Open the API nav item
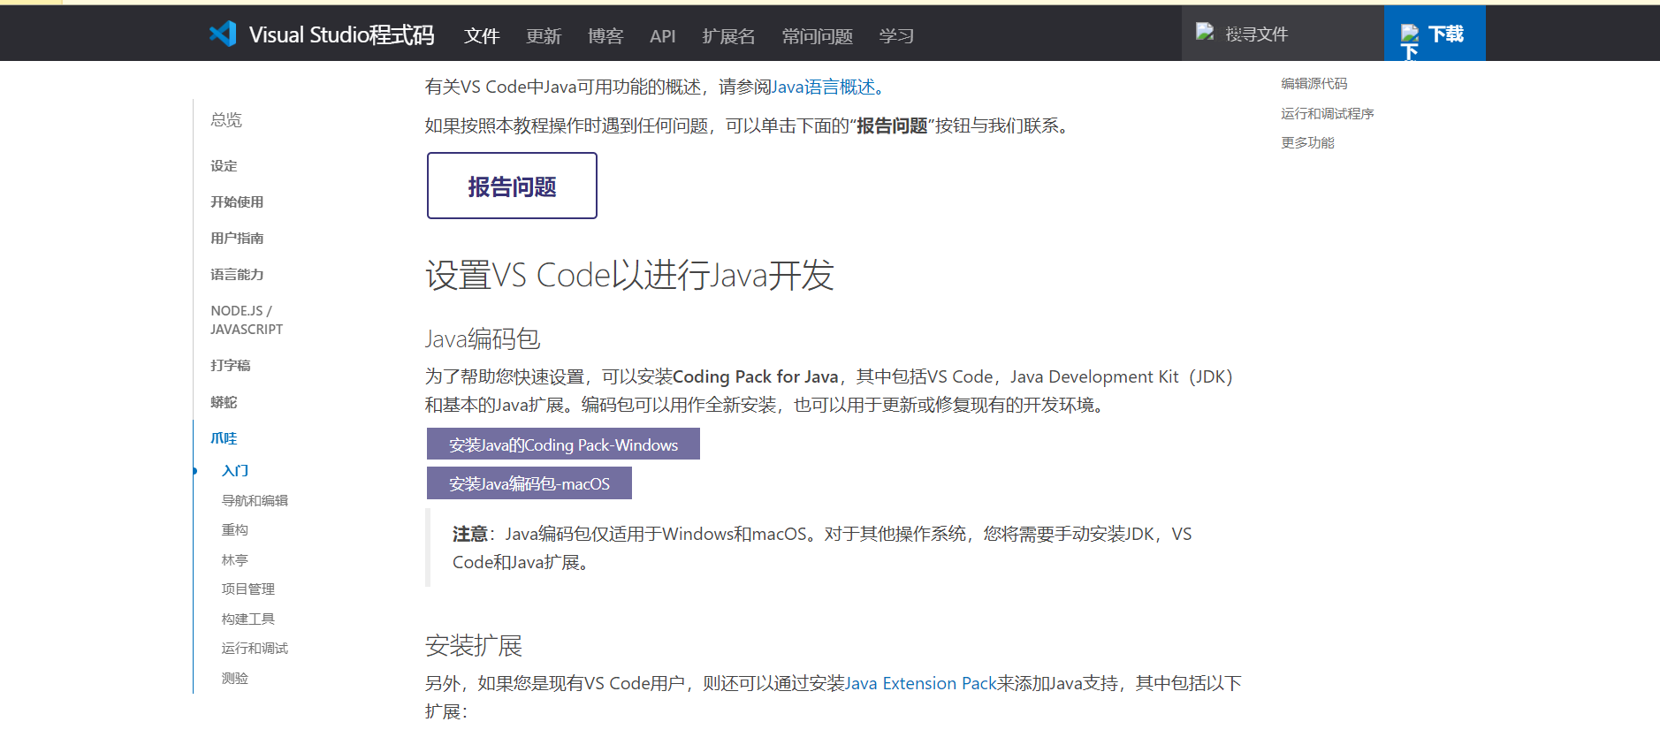The width and height of the screenshot is (1660, 737). coord(662,35)
